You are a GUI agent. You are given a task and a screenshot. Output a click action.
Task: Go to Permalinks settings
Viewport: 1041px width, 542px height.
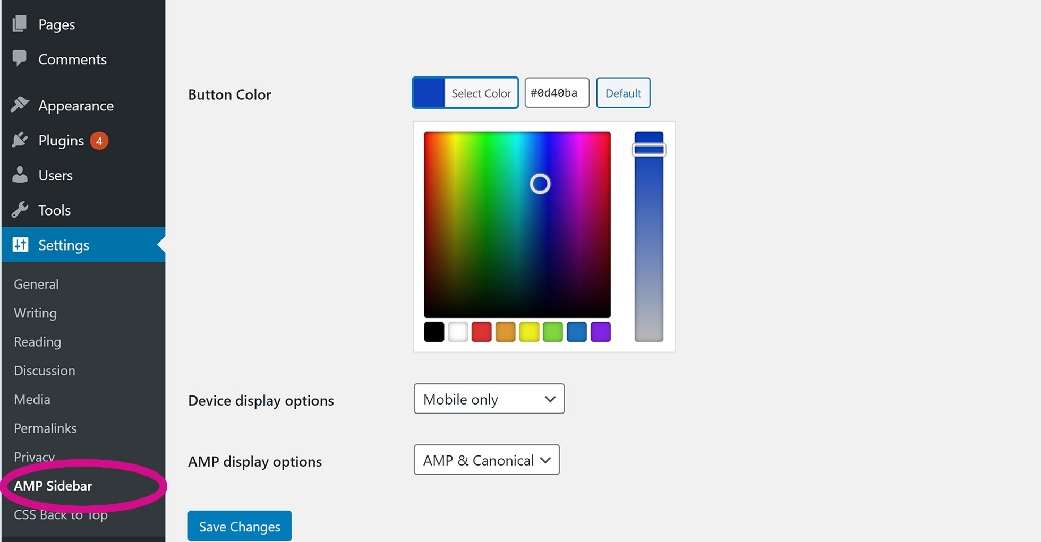click(x=45, y=428)
